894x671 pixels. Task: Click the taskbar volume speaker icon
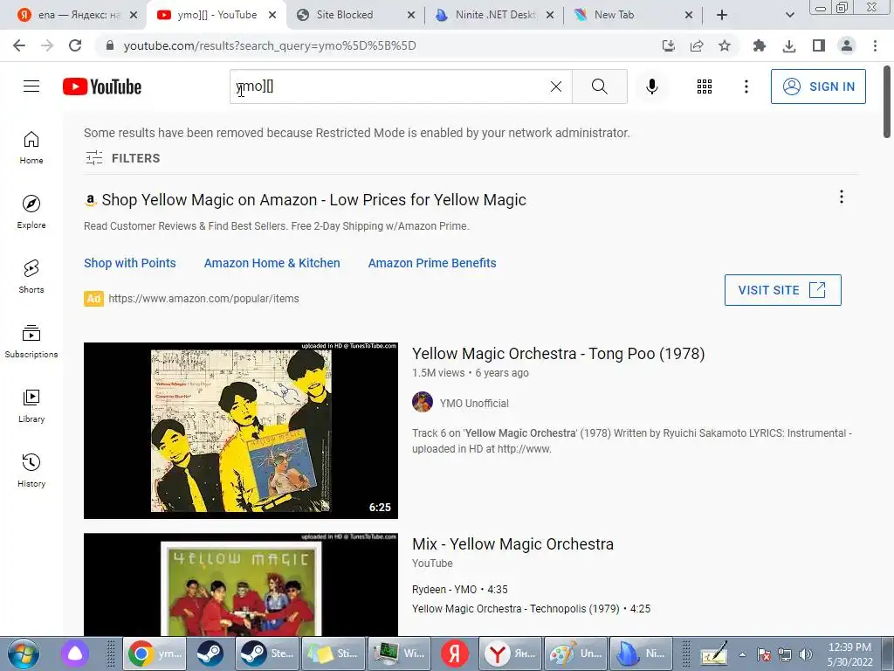coord(805,655)
